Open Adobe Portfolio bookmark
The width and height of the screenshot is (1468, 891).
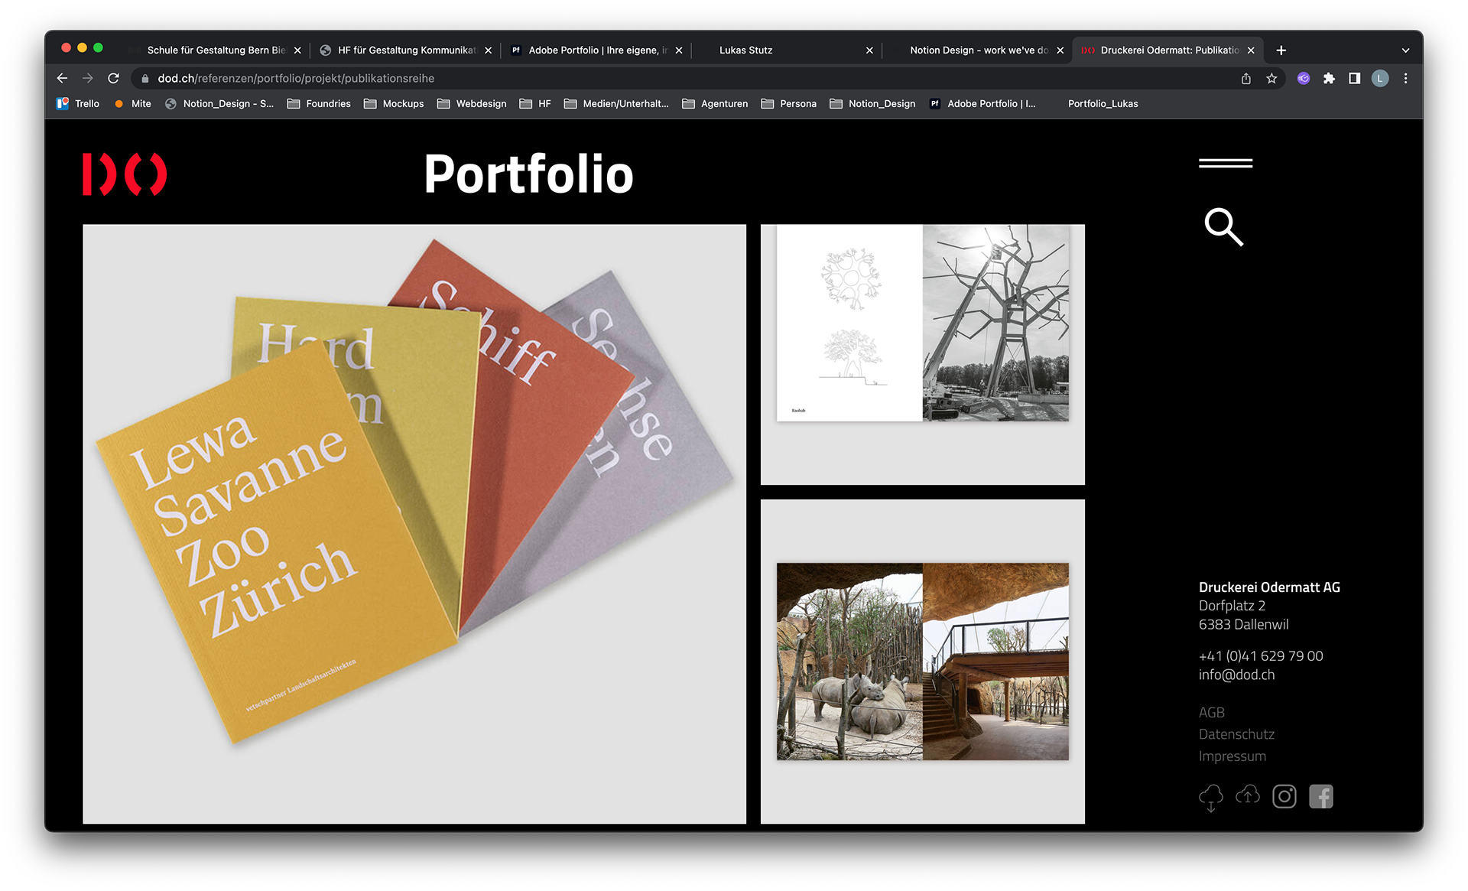click(x=982, y=104)
